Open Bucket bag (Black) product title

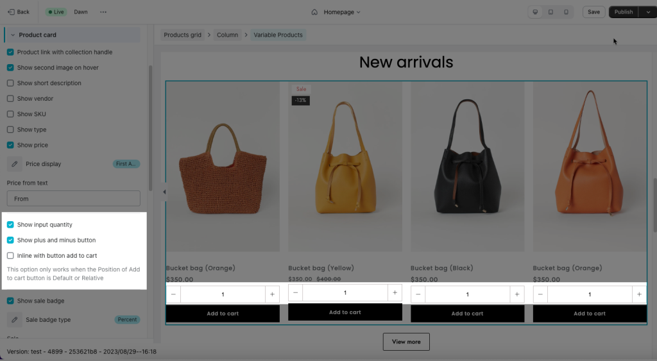point(441,267)
